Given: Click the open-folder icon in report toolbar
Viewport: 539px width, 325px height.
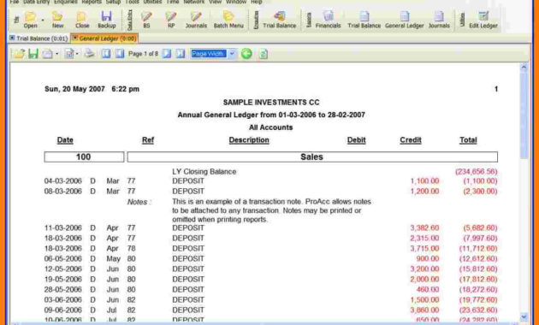Looking at the screenshot, I should [19, 54].
